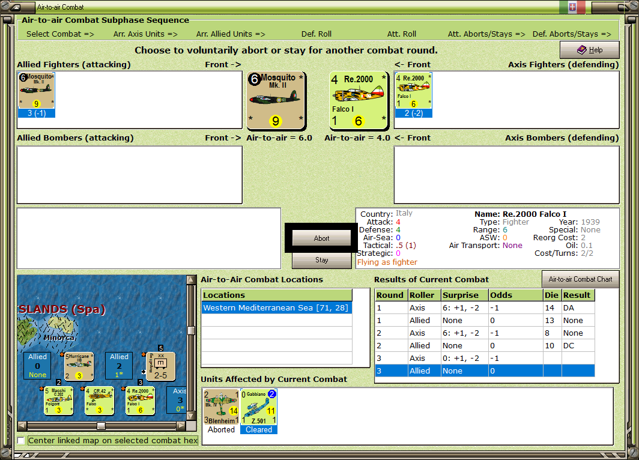Click the Def. Aborts/Stays subphase step

571,34
